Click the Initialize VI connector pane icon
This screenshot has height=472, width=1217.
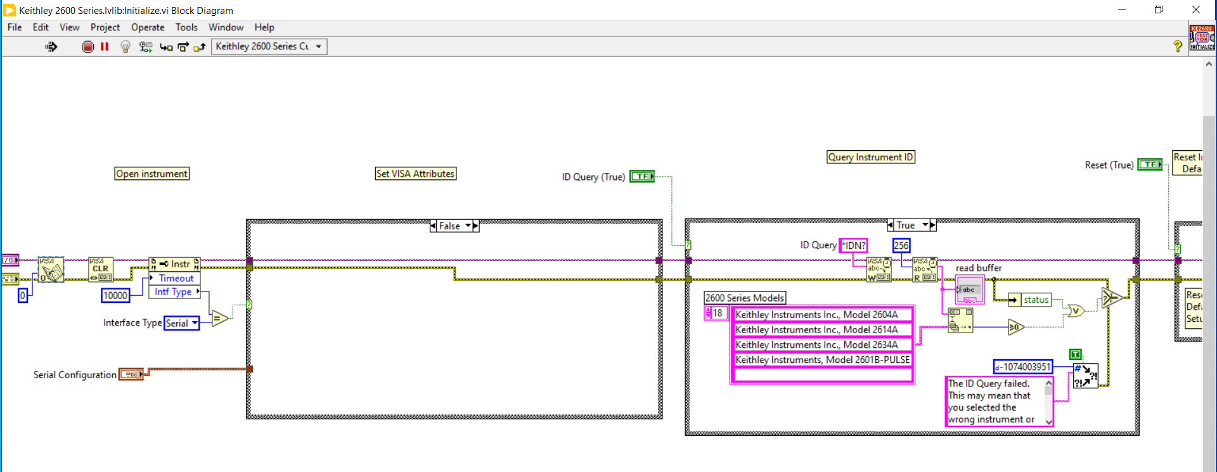pos(1202,37)
